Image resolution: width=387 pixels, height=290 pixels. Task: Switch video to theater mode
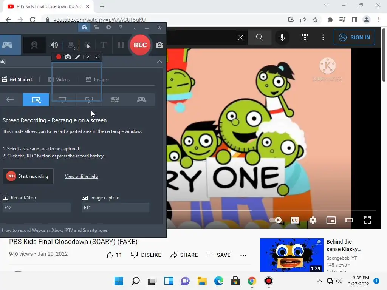(349, 220)
